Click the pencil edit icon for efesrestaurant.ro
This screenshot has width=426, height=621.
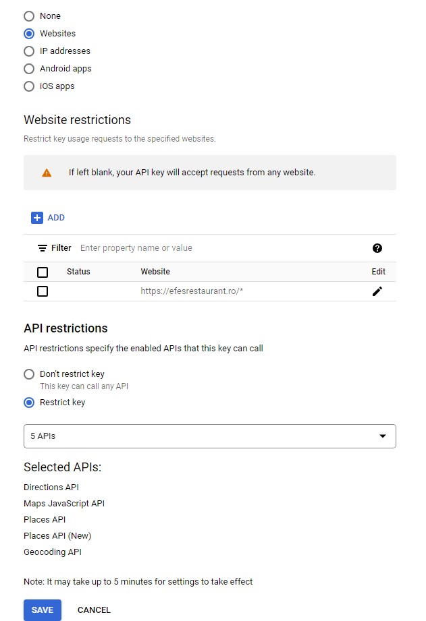[x=377, y=291]
